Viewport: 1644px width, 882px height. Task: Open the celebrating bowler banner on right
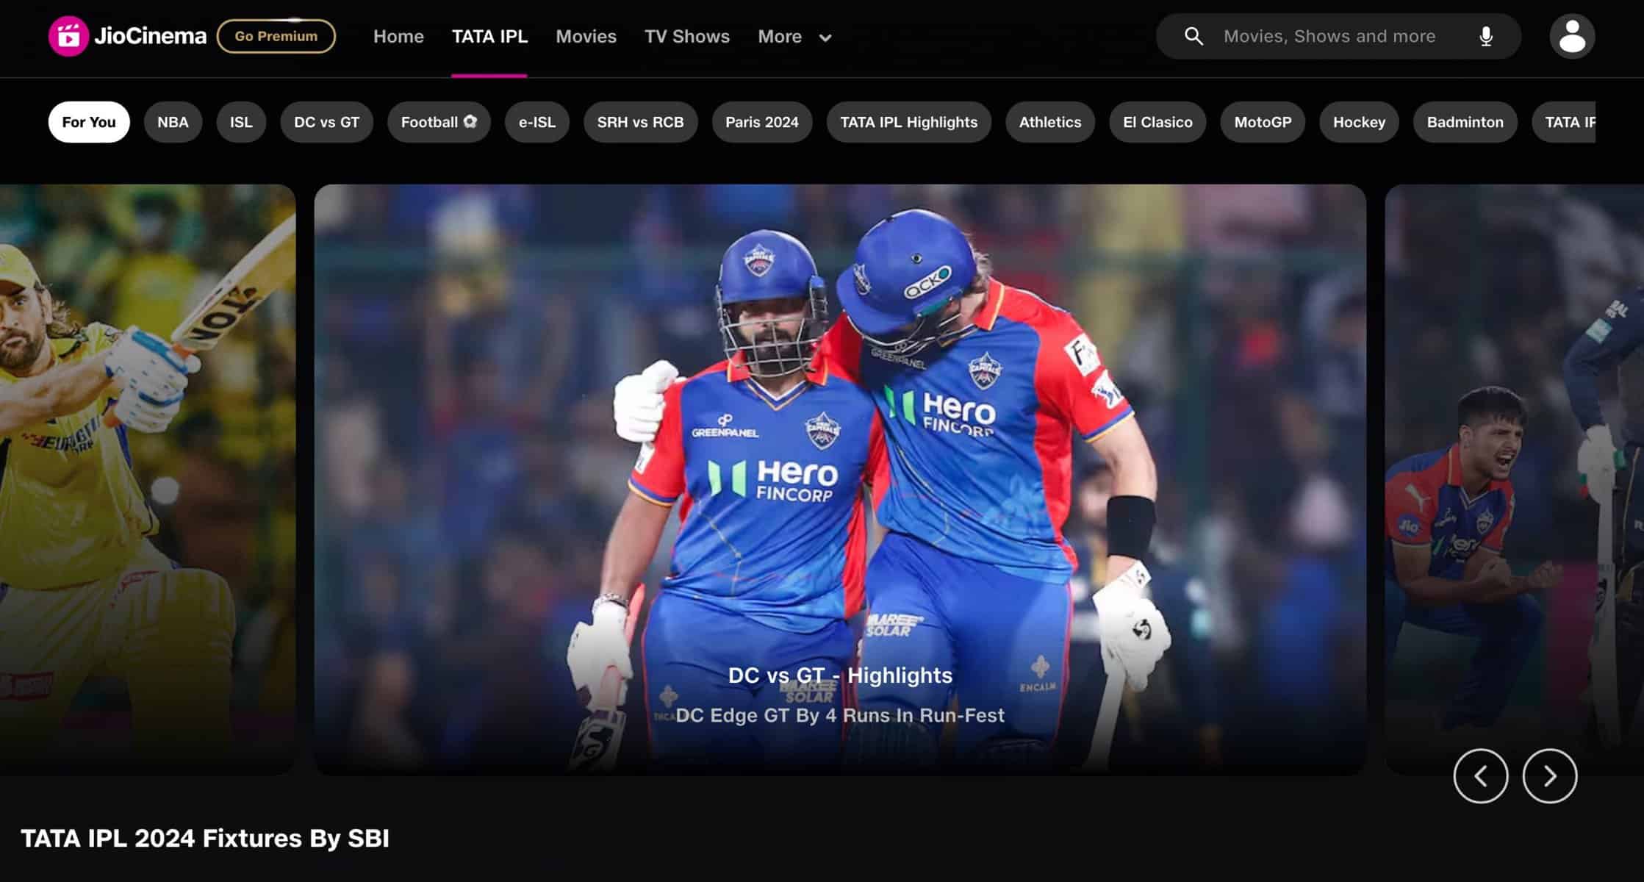click(x=1514, y=479)
